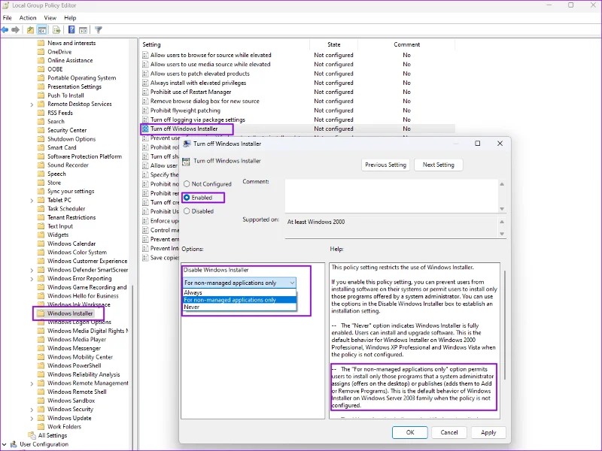The height and width of the screenshot is (451, 602).
Task: Open the Action menu
Action: point(28,17)
